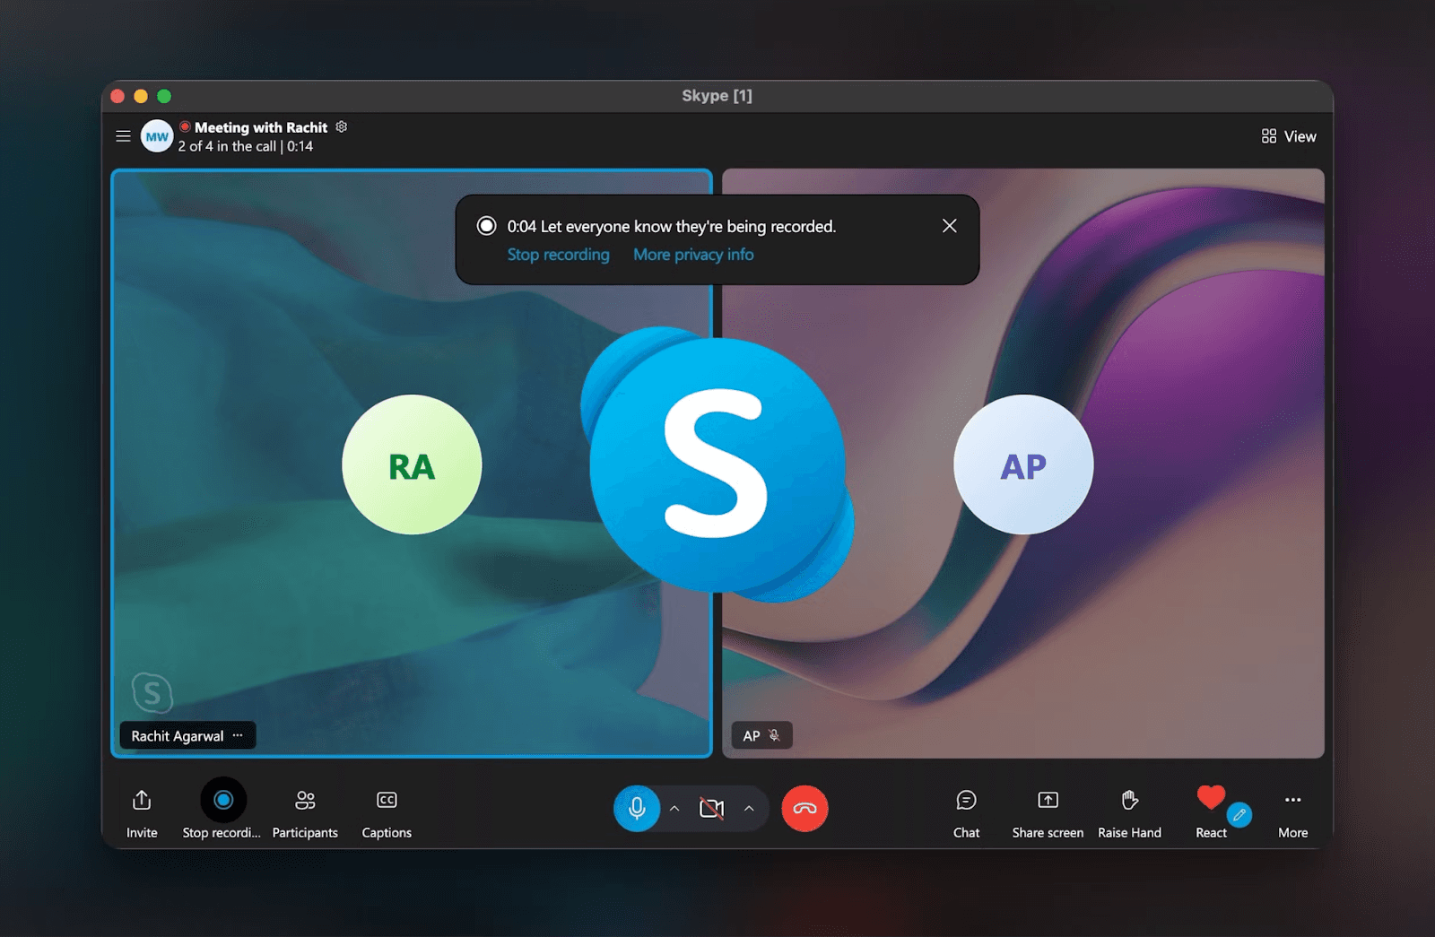Viewport: 1435px width, 937px height.
Task: Mute the microphone
Action: pos(637,809)
